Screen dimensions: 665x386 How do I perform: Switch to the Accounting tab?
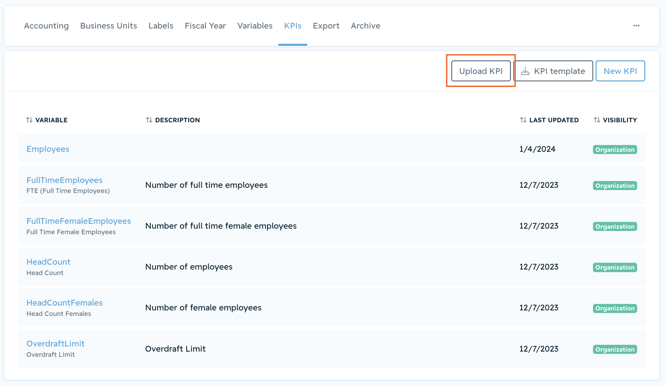(46, 26)
